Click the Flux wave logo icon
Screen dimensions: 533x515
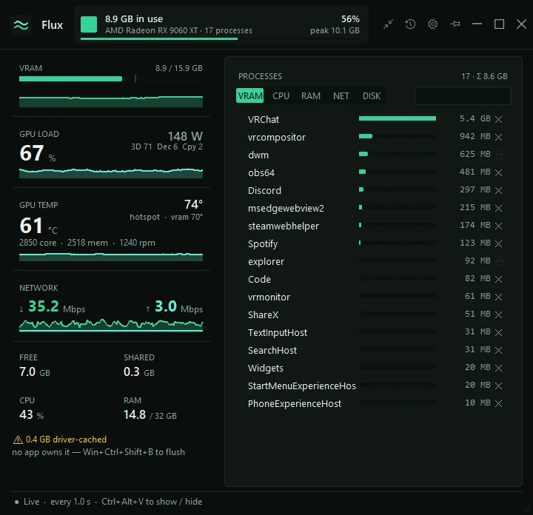click(21, 25)
